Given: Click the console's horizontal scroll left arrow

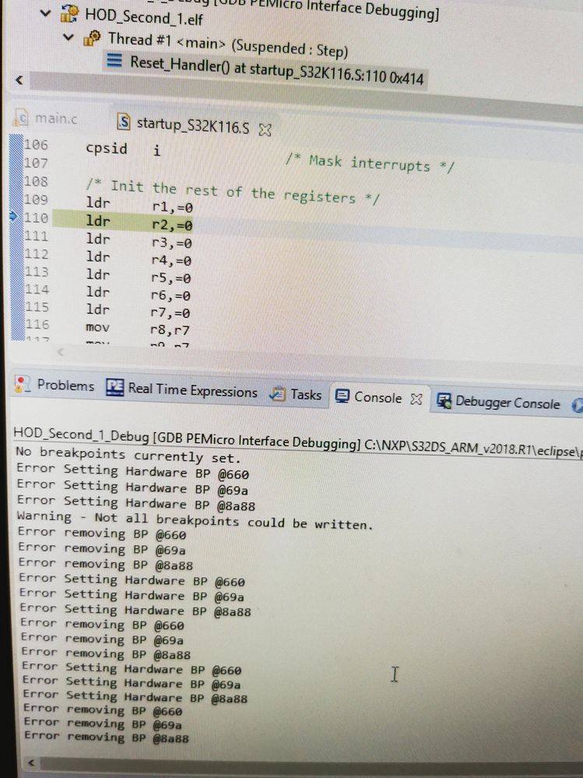Looking at the screenshot, I should 31,762.
